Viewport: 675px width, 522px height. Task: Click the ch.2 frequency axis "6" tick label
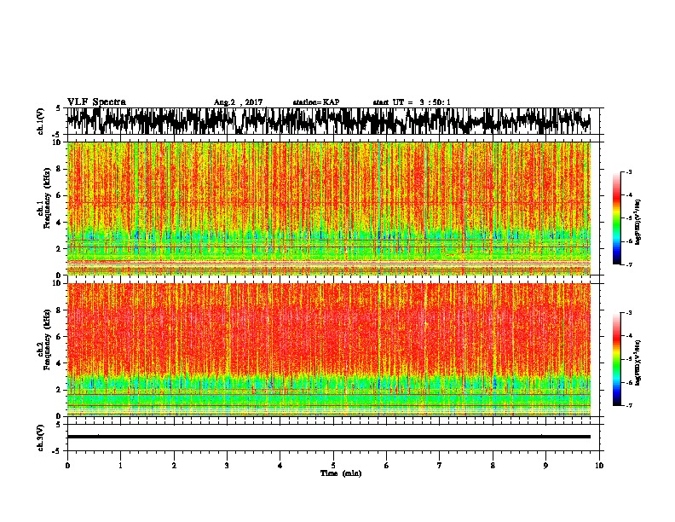(60, 336)
